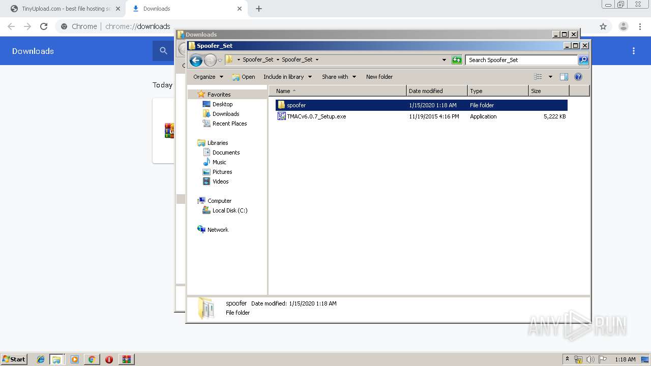The height and width of the screenshot is (366, 651).
Task: Close the TinyUpload.com tab
Action: coord(118,9)
